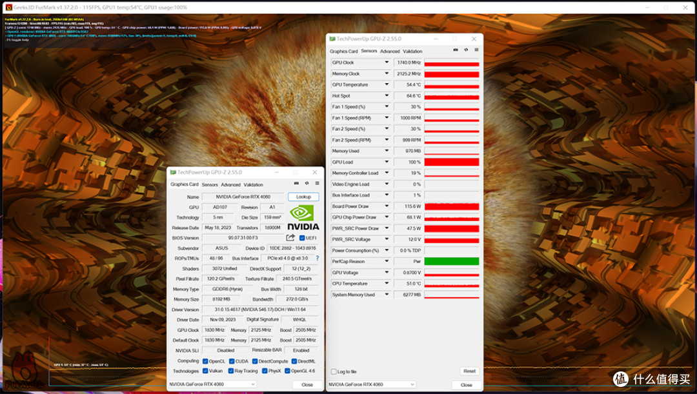697x394 pixels.
Task: Click the green PerfCap Reason bar
Action: pyautogui.click(x=452, y=261)
